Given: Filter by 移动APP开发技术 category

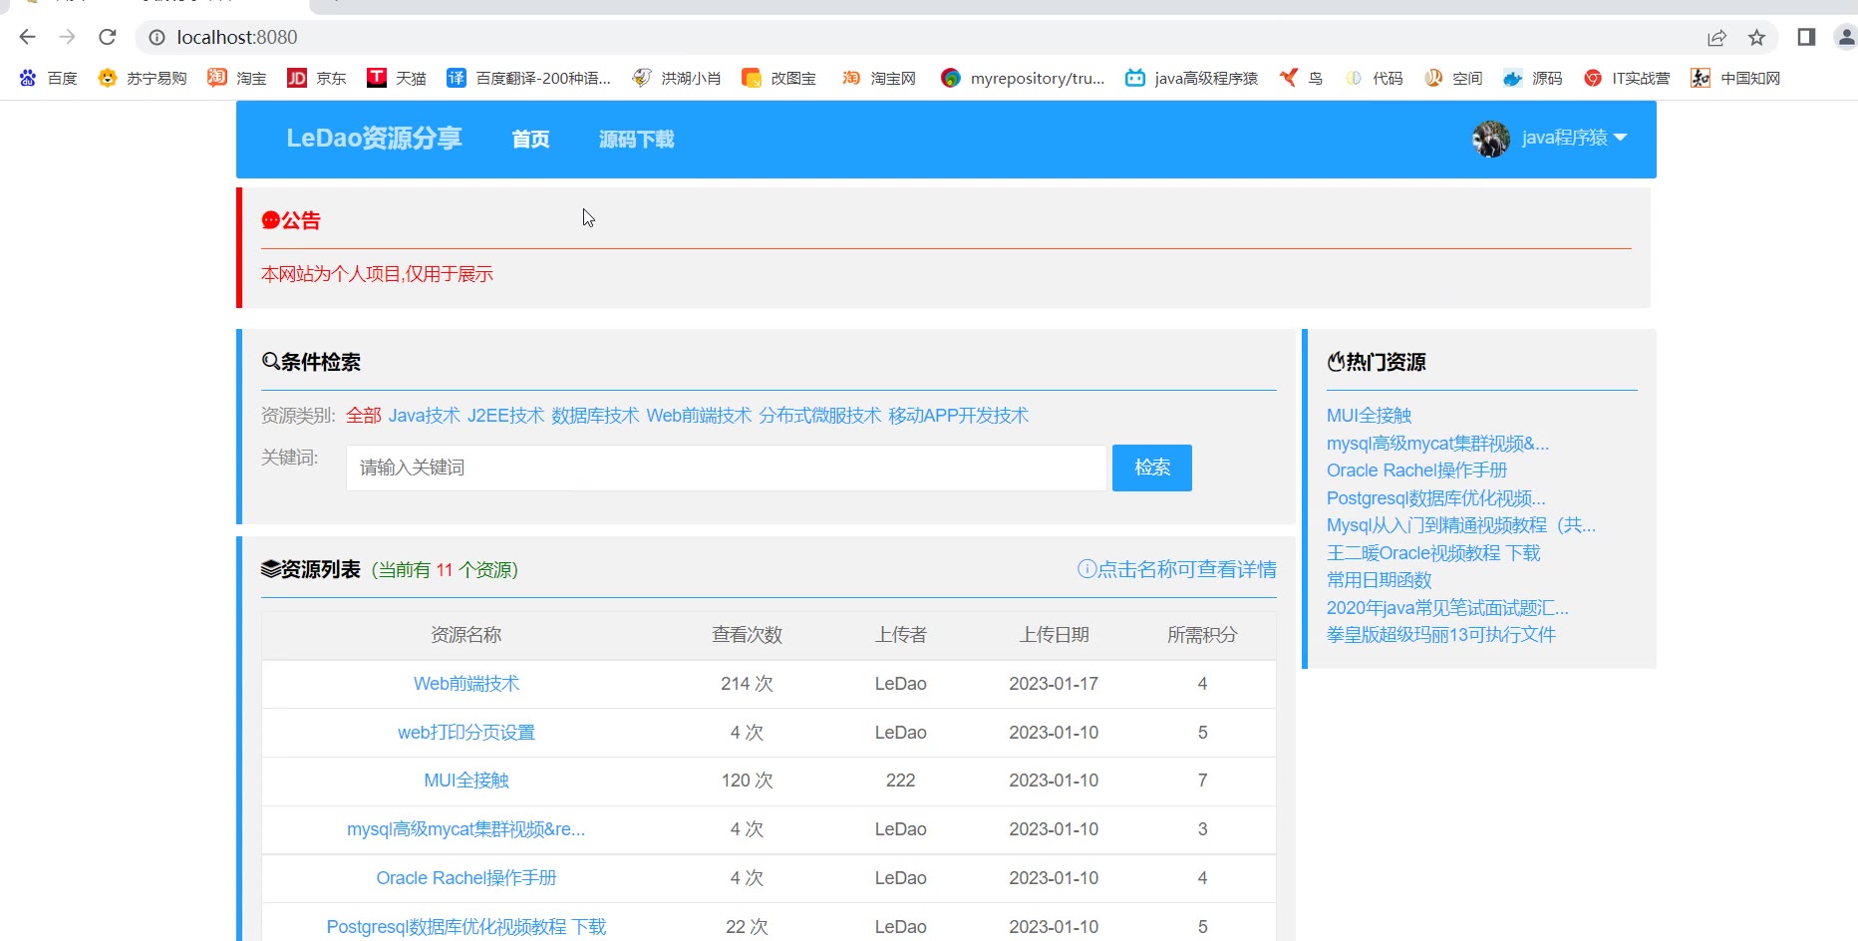Looking at the screenshot, I should tap(958, 416).
